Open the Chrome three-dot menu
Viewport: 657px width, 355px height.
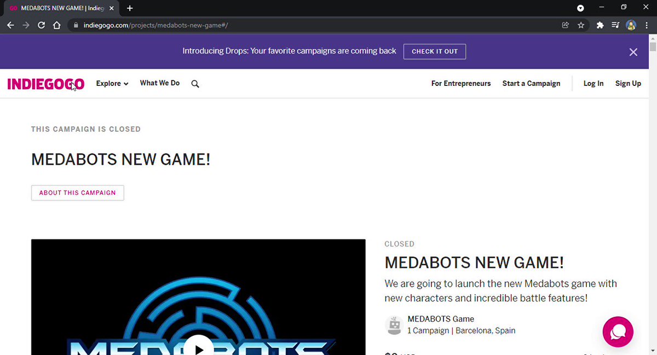tap(646, 25)
